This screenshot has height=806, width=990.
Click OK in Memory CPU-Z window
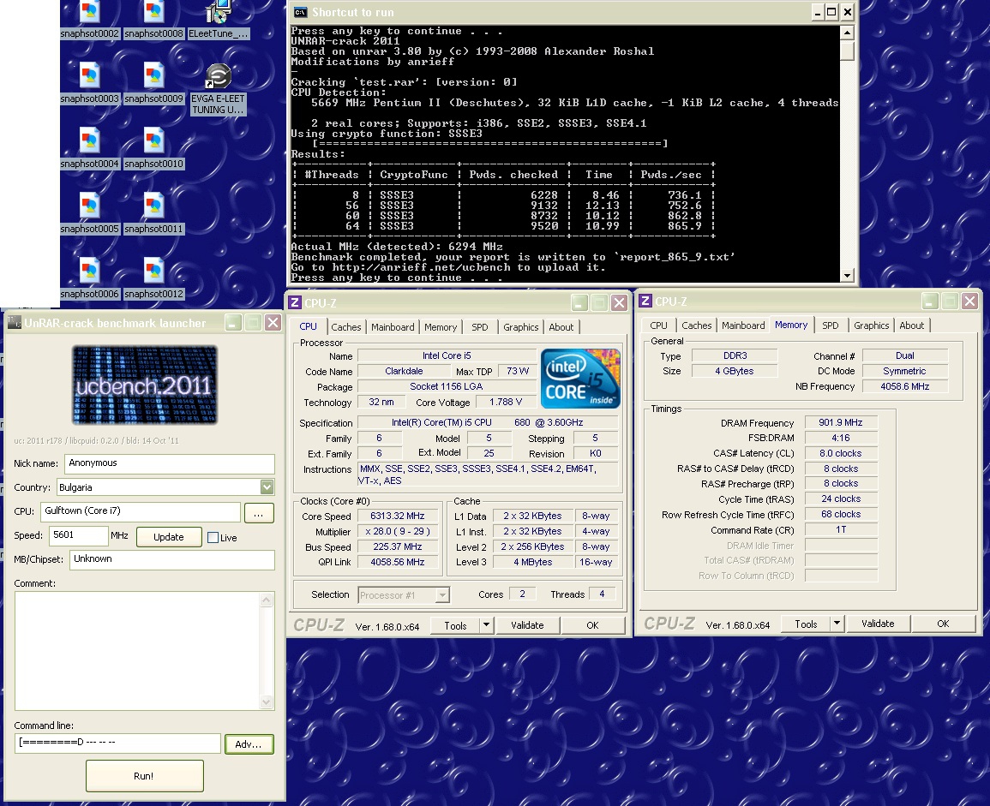coord(943,624)
